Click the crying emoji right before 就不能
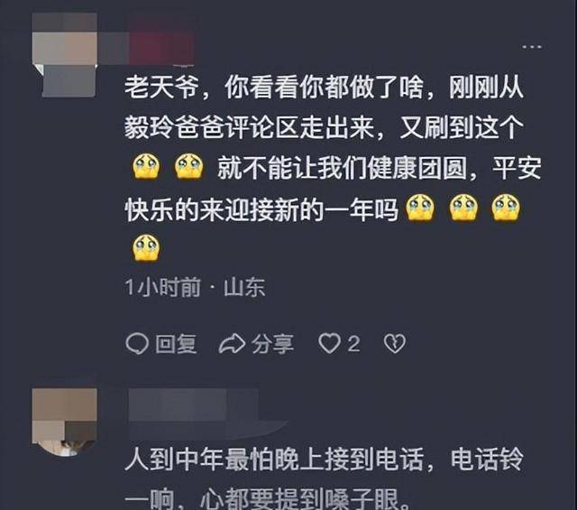577x510 pixels. [189, 167]
